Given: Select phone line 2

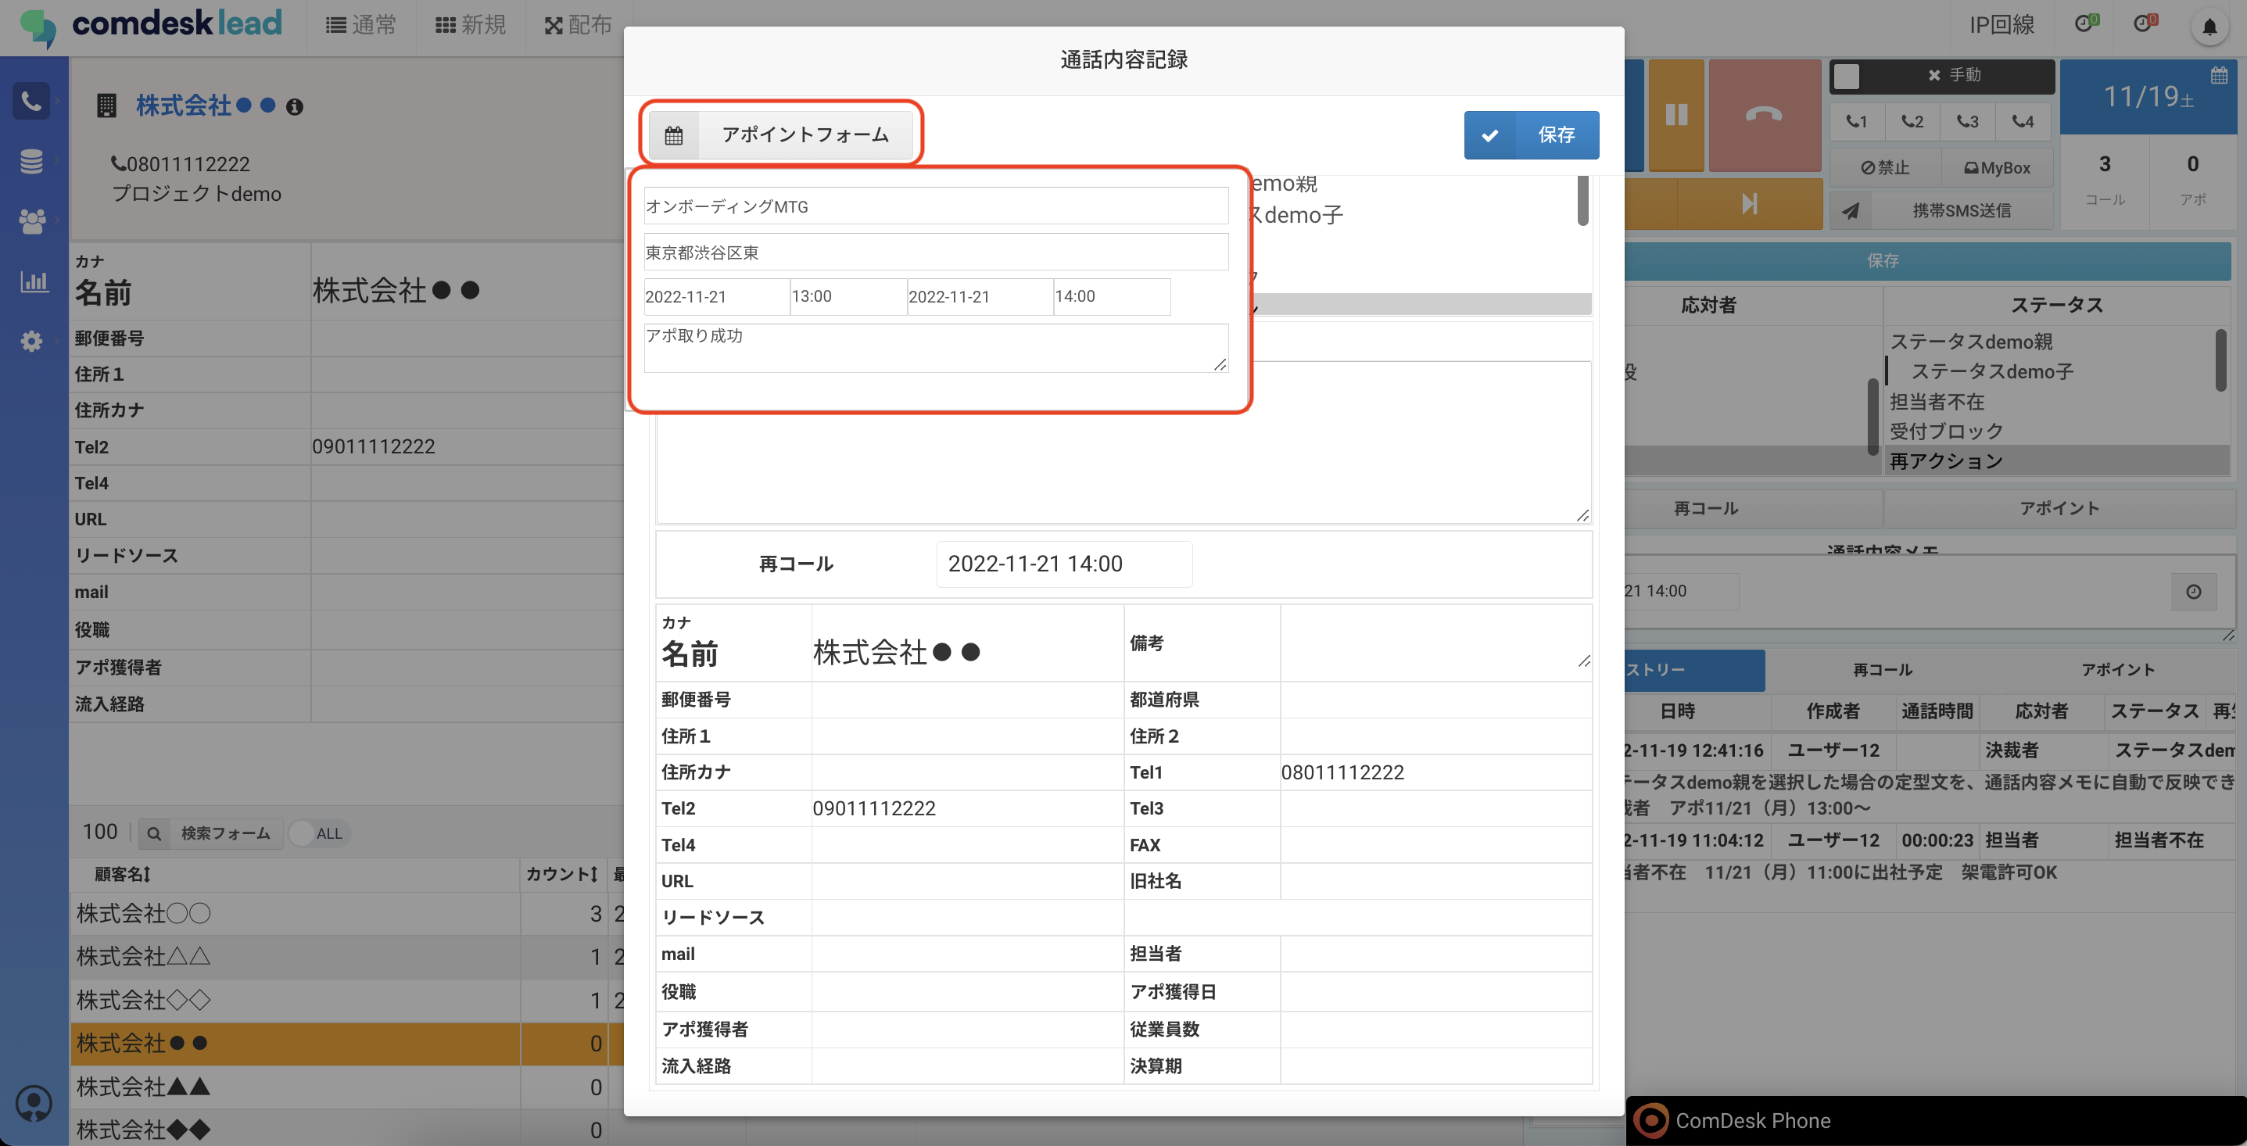Looking at the screenshot, I should pos(1912,121).
